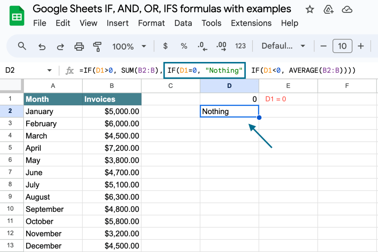Open more number formats 123
This screenshot has height=252, width=378.
[240, 46]
